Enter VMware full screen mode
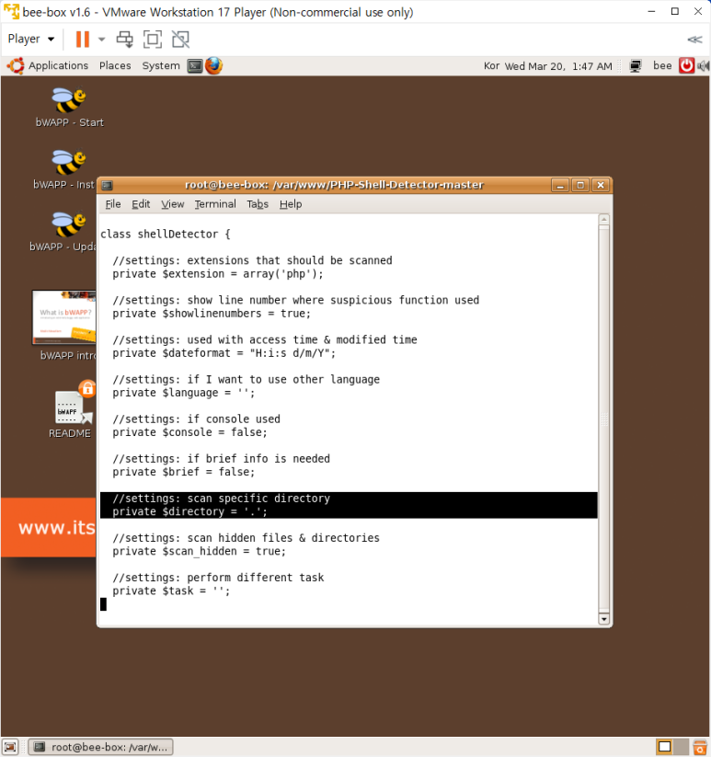 coord(153,40)
